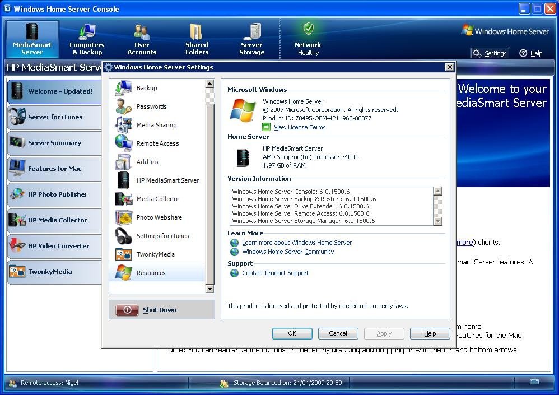559x395 pixels.
Task: Click the keyboard icon in the status bar
Action: tap(534, 382)
